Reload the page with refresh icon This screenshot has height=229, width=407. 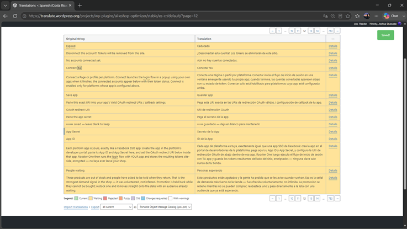(15, 16)
